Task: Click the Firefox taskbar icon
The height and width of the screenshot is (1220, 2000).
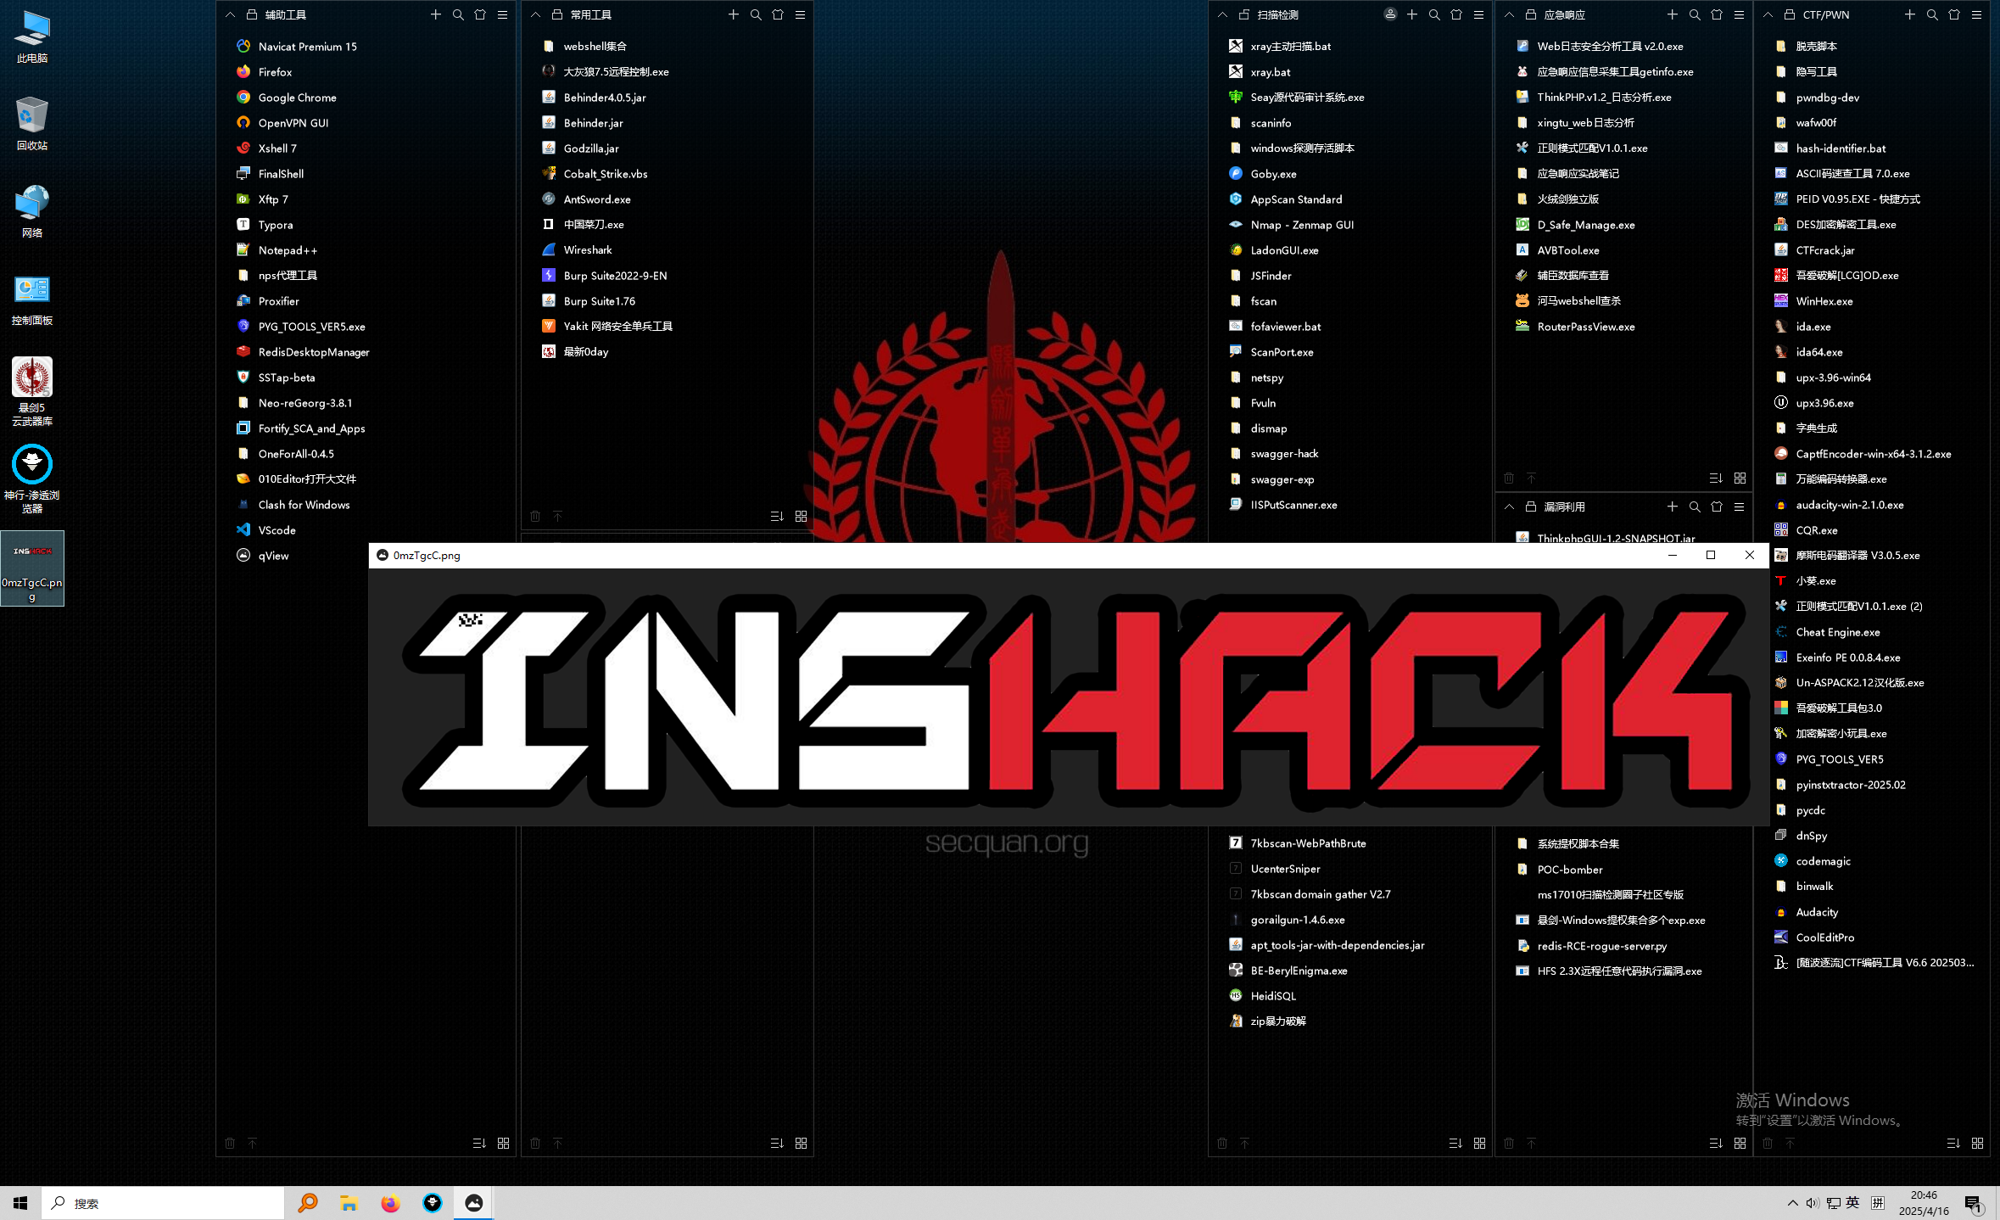Action: pyautogui.click(x=390, y=1203)
